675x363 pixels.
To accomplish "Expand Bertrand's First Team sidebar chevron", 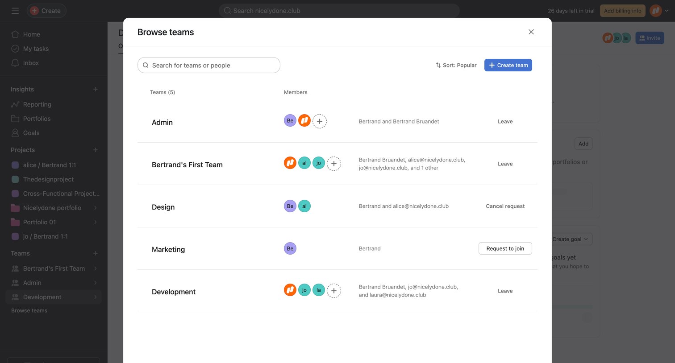I will [x=96, y=268].
